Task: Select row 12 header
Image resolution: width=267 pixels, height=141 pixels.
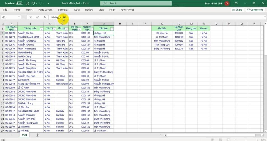Action: tap(3, 72)
